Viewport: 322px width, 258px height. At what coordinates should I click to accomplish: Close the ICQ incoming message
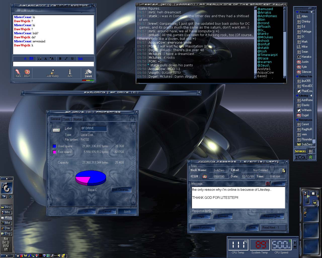(x=252, y=227)
